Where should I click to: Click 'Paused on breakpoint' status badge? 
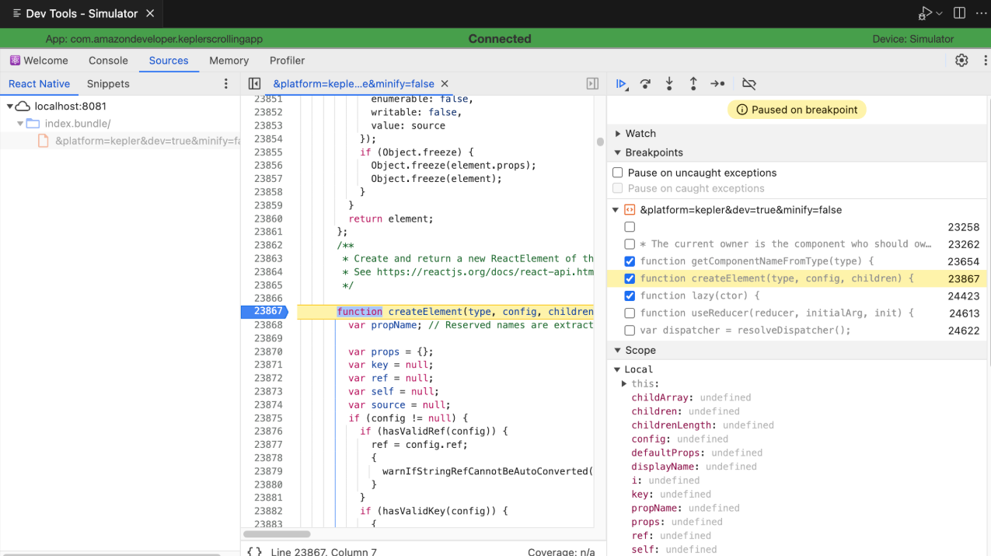797,110
